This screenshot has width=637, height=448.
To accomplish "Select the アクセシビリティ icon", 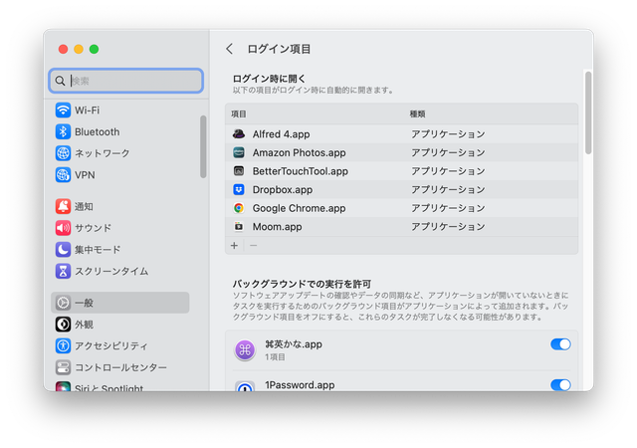I will click(63, 346).
